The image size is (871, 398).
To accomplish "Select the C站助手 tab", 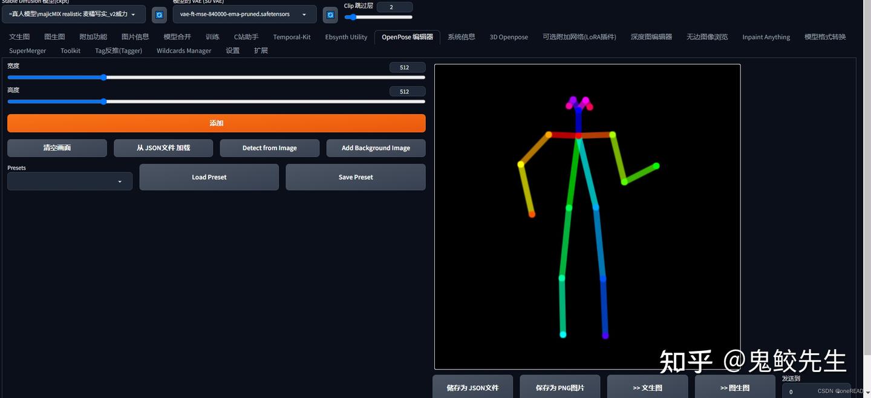I will point(246,37).
